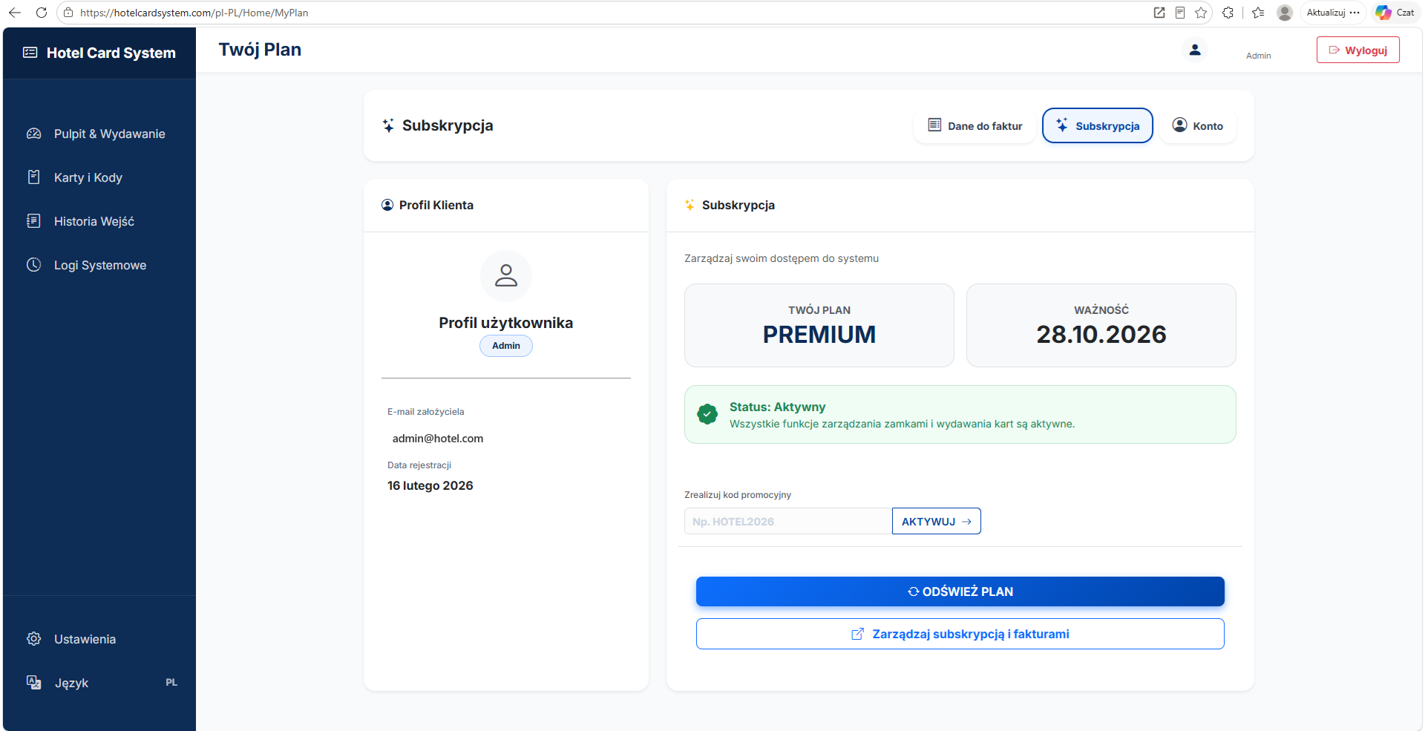1425x731 pixels.
Task: Click the clipboard icon for Karty i Kody
Action: pyautogui.click(x=34, y=177)
